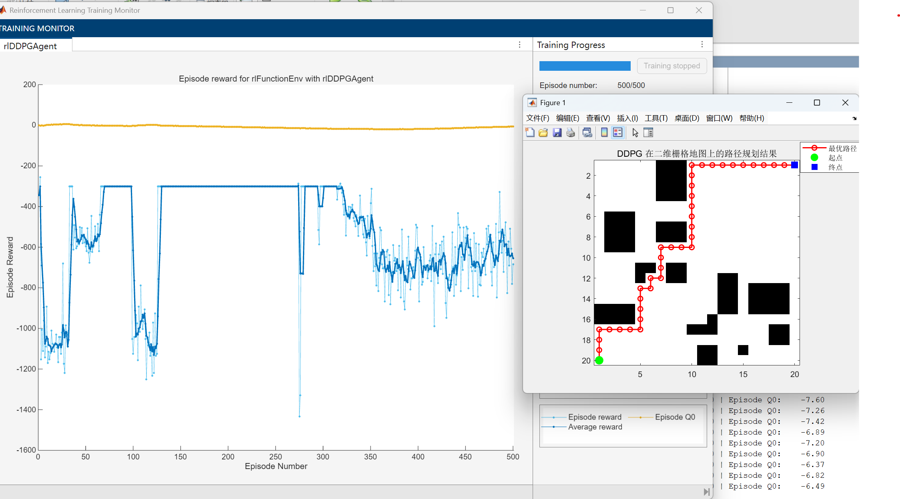Screen dimensions: 900x499
Task: Open the Property Inspector toolbar icon
Action: (648, 133)
